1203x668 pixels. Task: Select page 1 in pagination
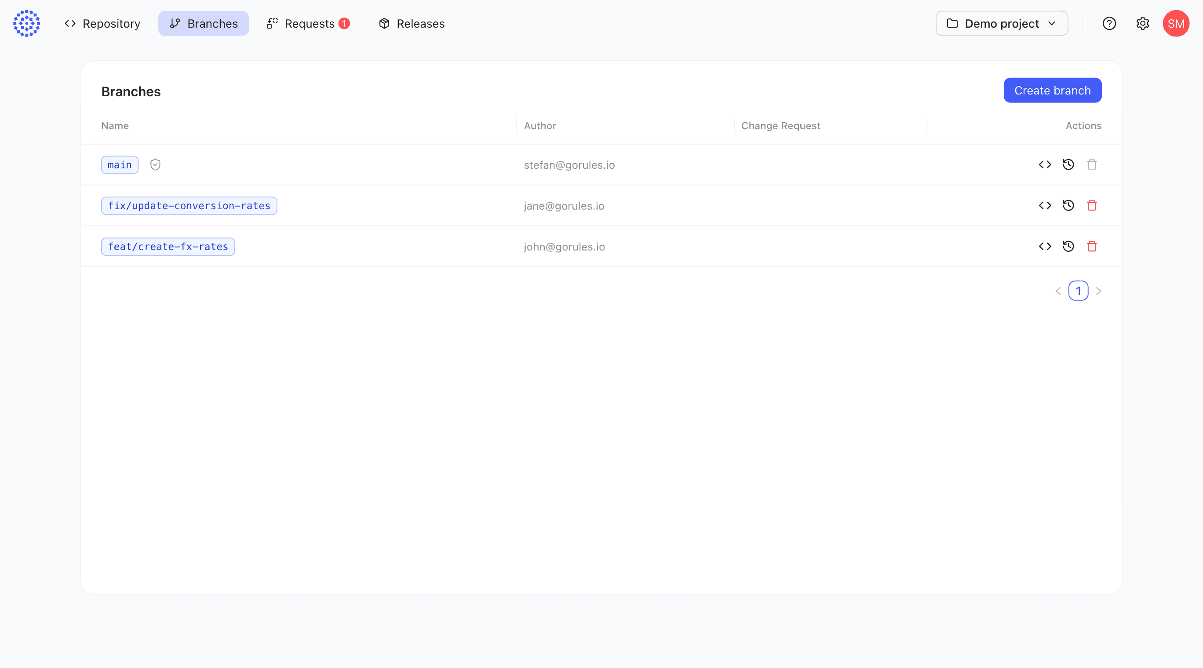pos(1078,291)
